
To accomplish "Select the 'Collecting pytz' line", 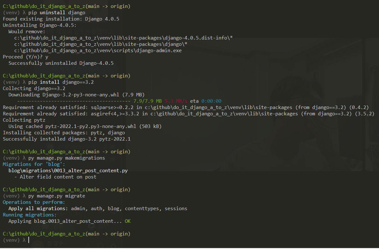I will tap(24, 120).
